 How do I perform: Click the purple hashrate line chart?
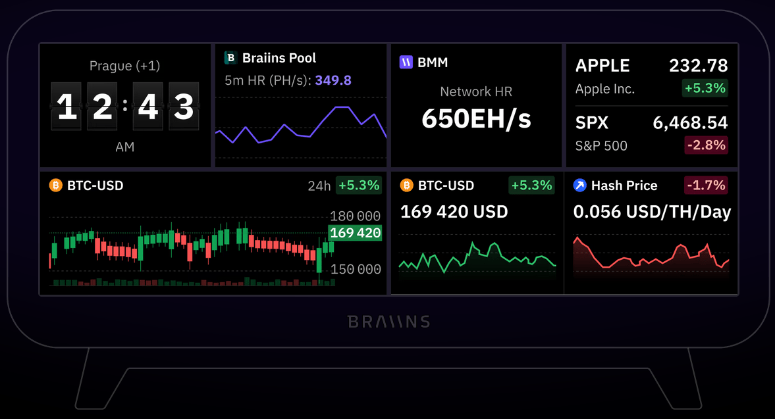click(301, 126)
